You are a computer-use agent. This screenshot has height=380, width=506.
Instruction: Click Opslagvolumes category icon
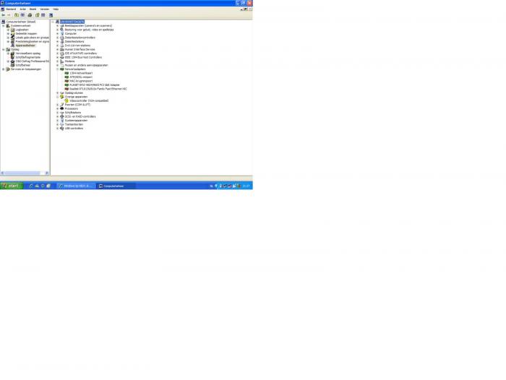pyautogui.click(x=62, y=93)
